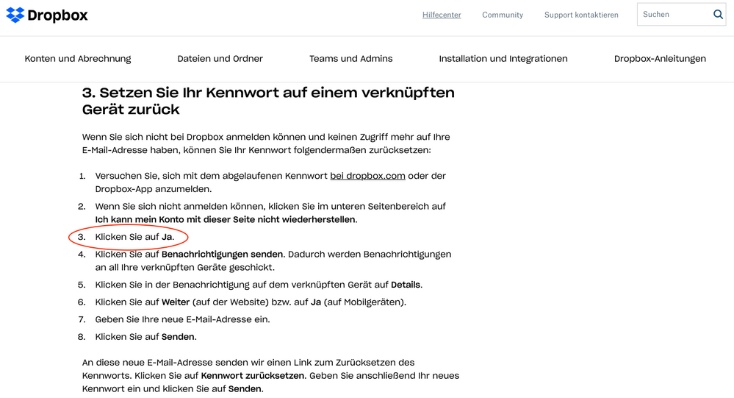The width and height of the screenshot is (734, 398).
Task: Click bold text 'Kennwort zurücksetzen'
Action: coord(253,375)
